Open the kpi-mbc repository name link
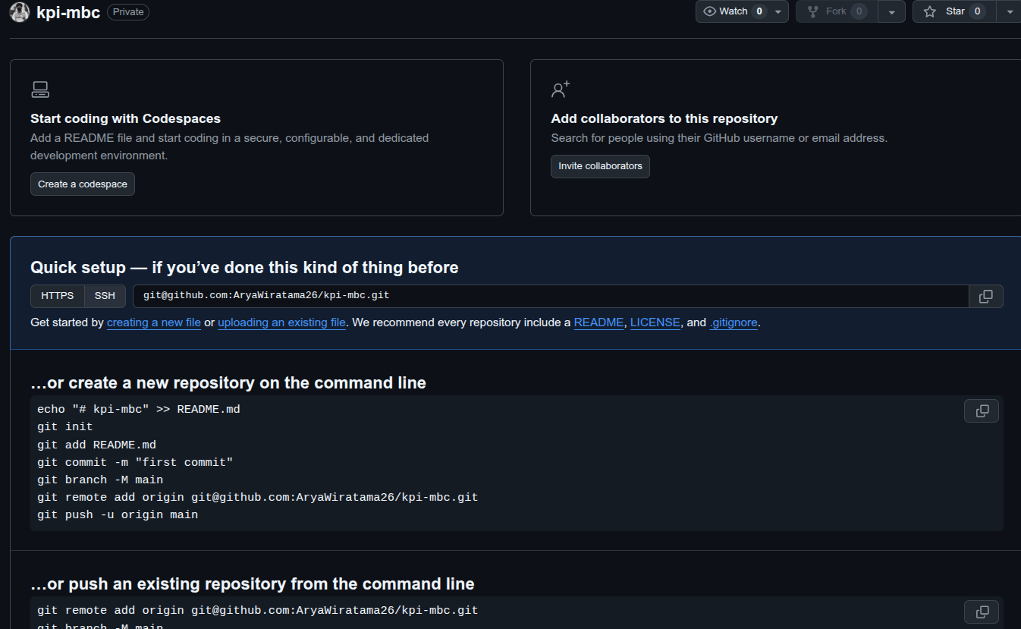 (x=68, y=12)
